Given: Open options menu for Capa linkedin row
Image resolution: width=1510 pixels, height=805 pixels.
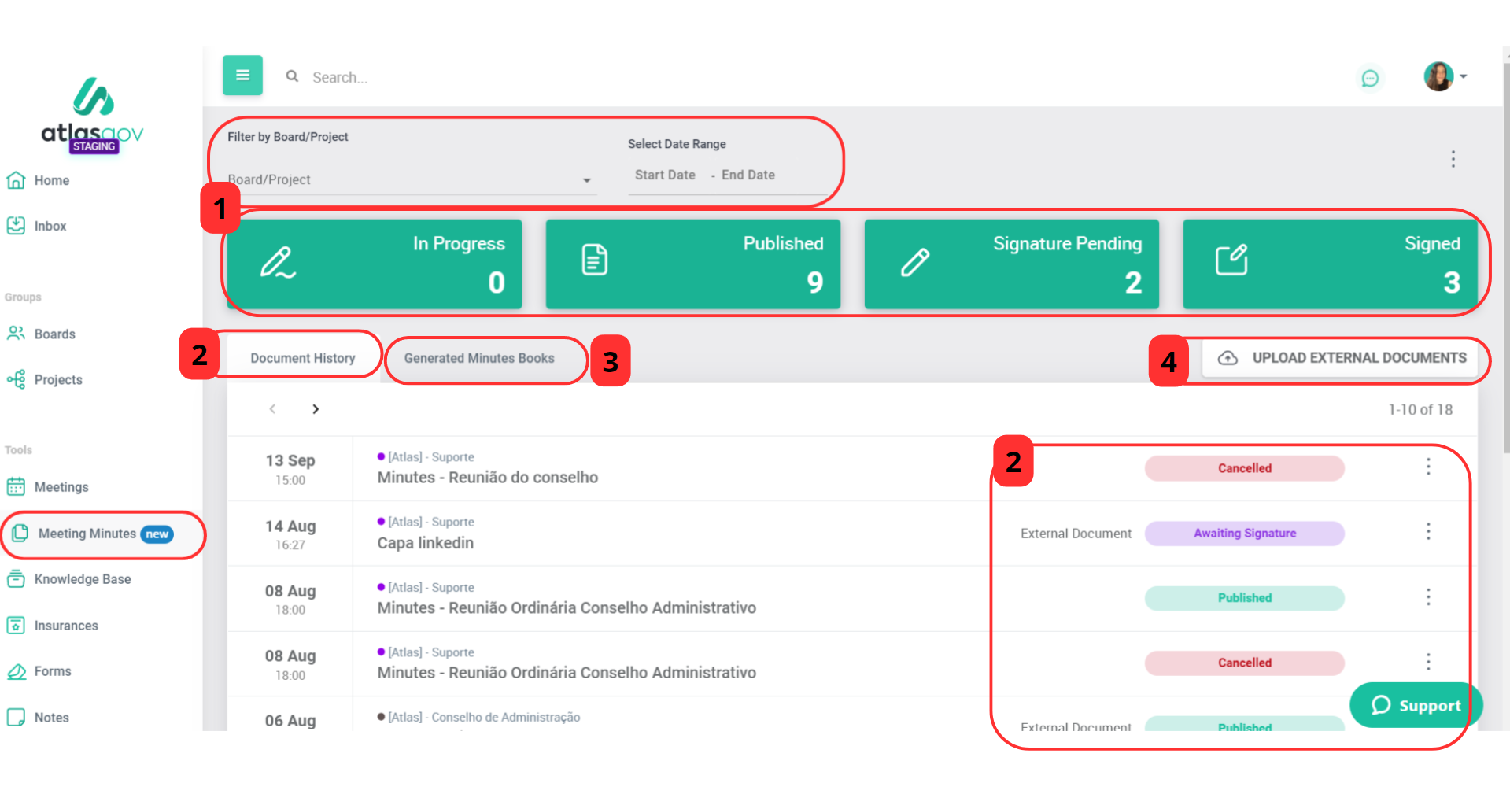Looking at the screenshot, I should tap(1428, 533).
